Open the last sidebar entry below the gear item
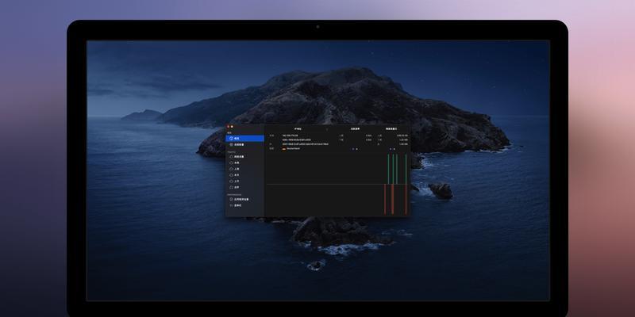The image size is (635, 317). [x=244, y=205]
